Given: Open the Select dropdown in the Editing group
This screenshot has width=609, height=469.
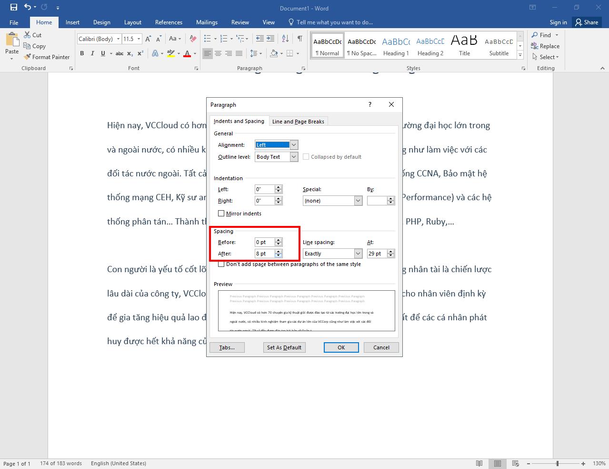Looking at the screenshot, I should click(x=545, y=57).
